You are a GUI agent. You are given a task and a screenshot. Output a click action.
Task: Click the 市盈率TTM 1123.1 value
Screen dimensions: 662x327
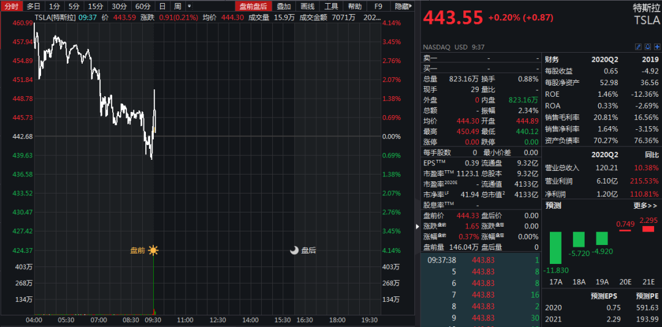tap(467, 173)
